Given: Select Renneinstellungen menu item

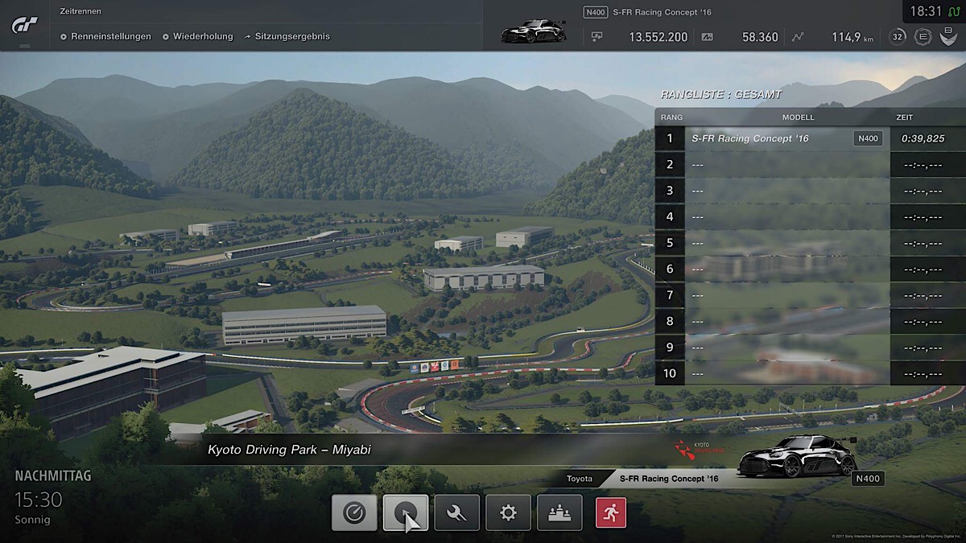Looking at the screenshot, I should (105, 36).
